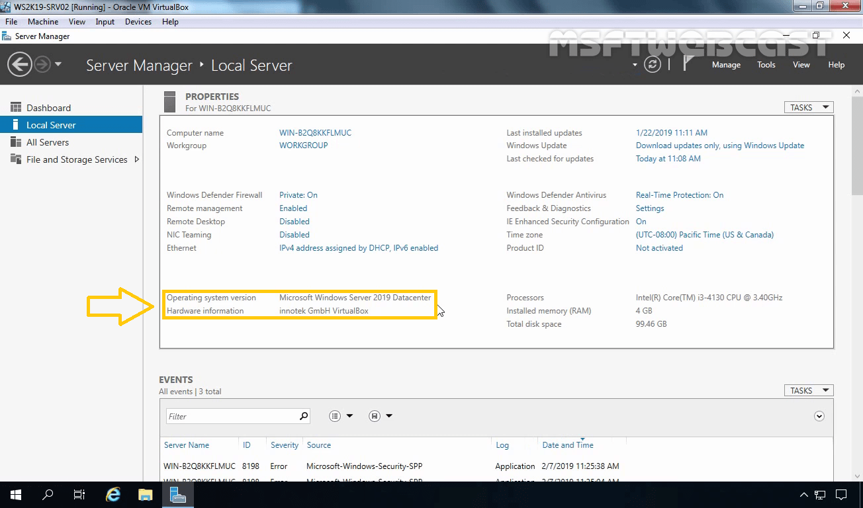The height and width of the screenshot is (508, 863).
Task: Expand the events panel chevron
Action: click(x=819, y=416)
